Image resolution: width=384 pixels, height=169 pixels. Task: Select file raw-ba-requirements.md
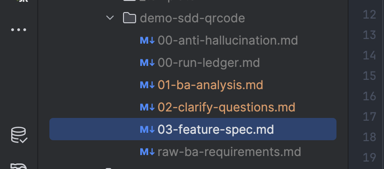pos(229,152)
